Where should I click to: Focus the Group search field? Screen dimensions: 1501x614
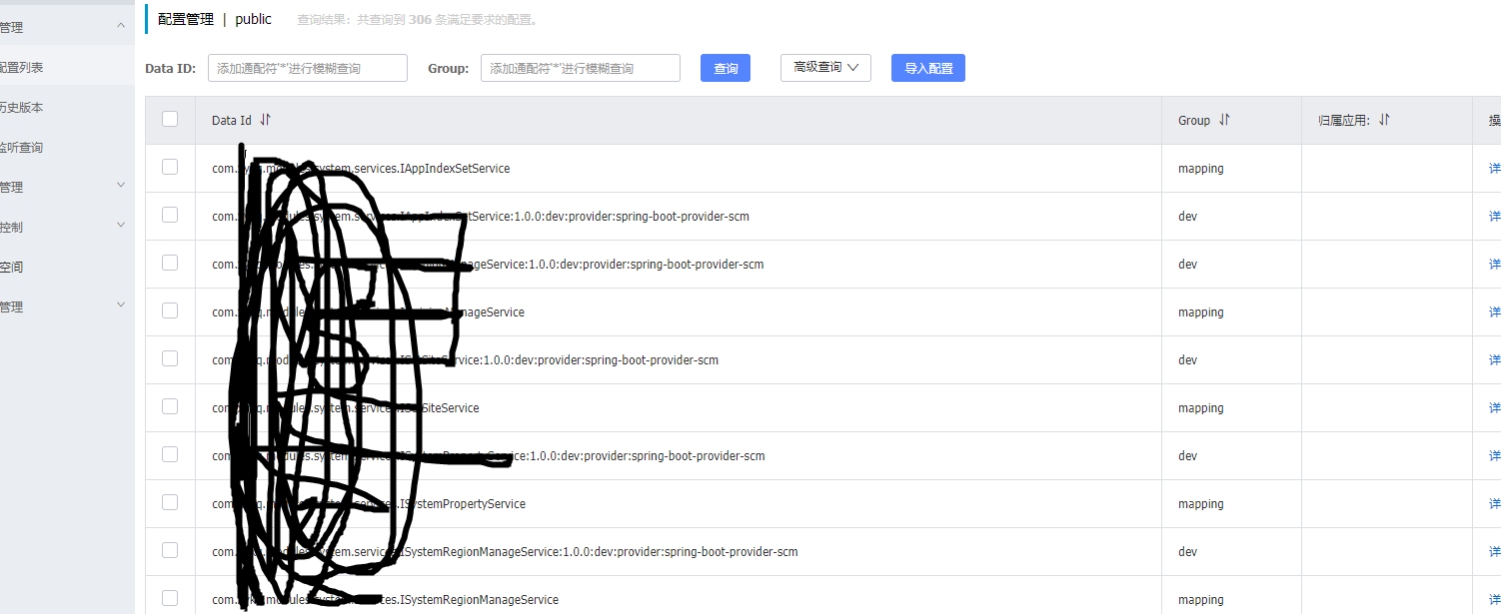coord(581,68)
